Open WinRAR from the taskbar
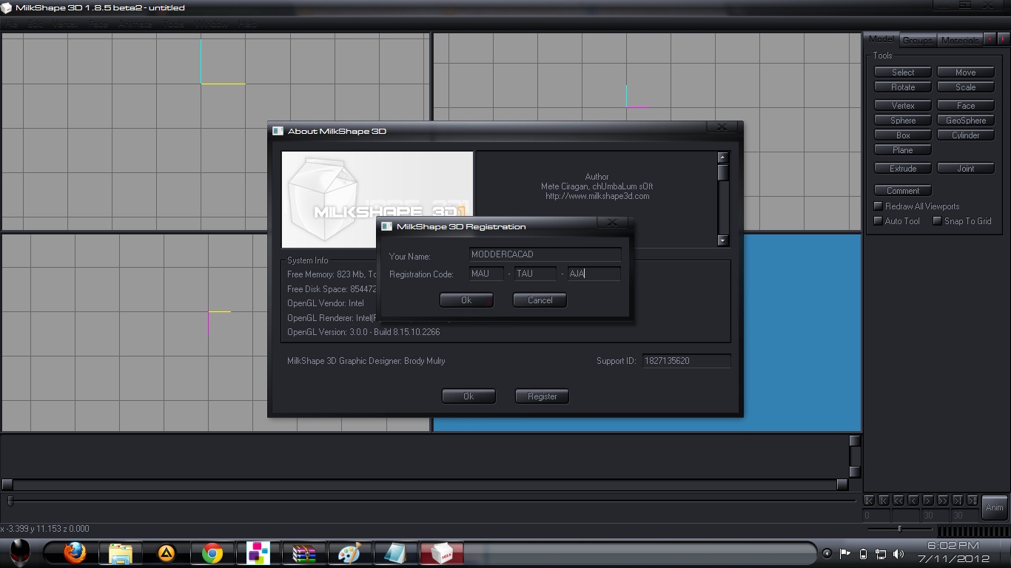The width and height of the screenshot is (1011, 568). (x=304, y=553)
